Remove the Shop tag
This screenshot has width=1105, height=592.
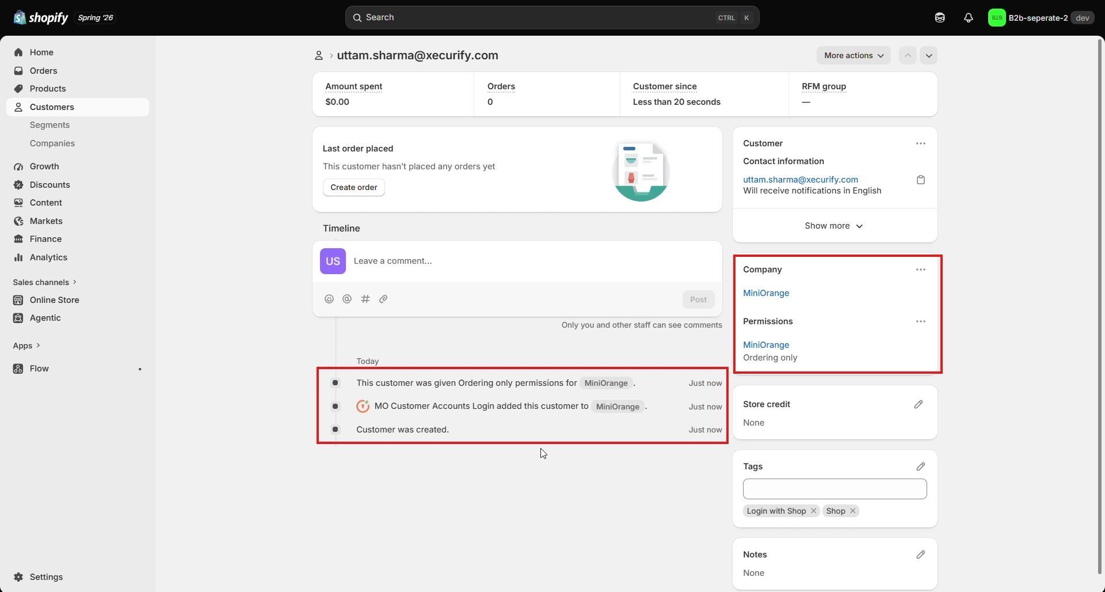tap(853, 511)
